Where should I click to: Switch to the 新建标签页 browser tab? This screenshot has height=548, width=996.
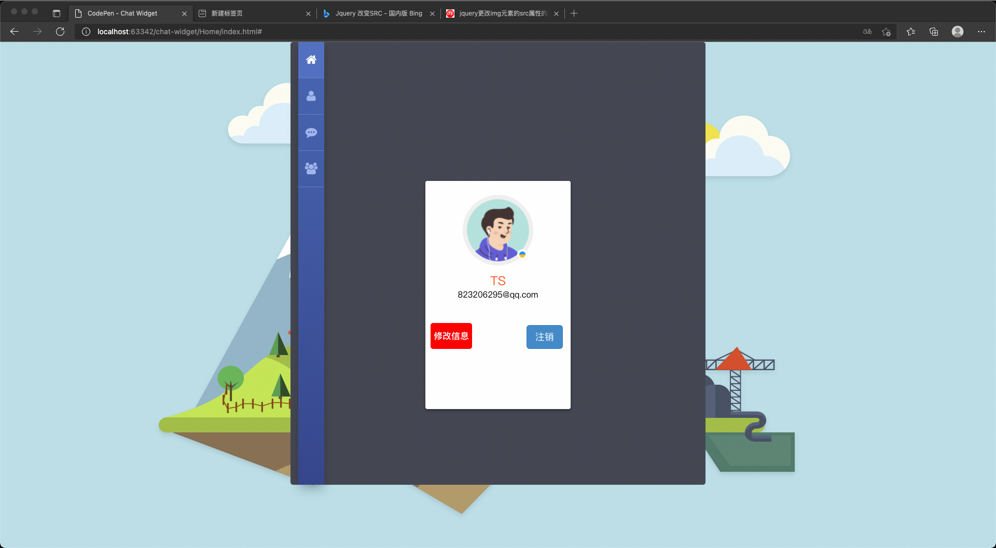(249, 13)
